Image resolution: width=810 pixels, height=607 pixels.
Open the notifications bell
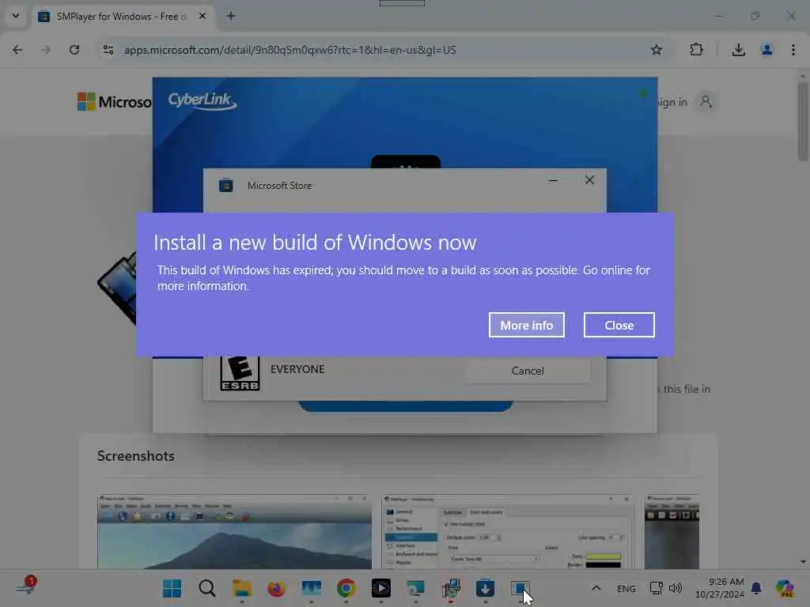click(756, 588)
